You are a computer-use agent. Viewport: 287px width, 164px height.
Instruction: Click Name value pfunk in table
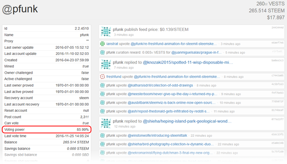[x=84, y=35]
